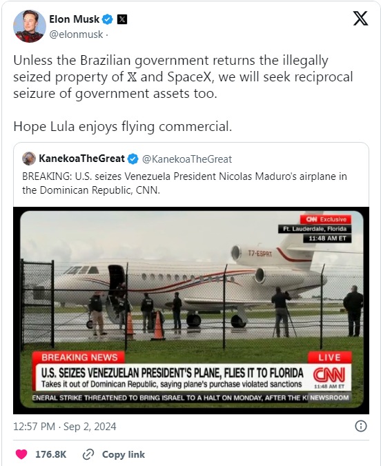Click the main tweet text about Brazilian government
381x466 pixels.
pos(183,77)
